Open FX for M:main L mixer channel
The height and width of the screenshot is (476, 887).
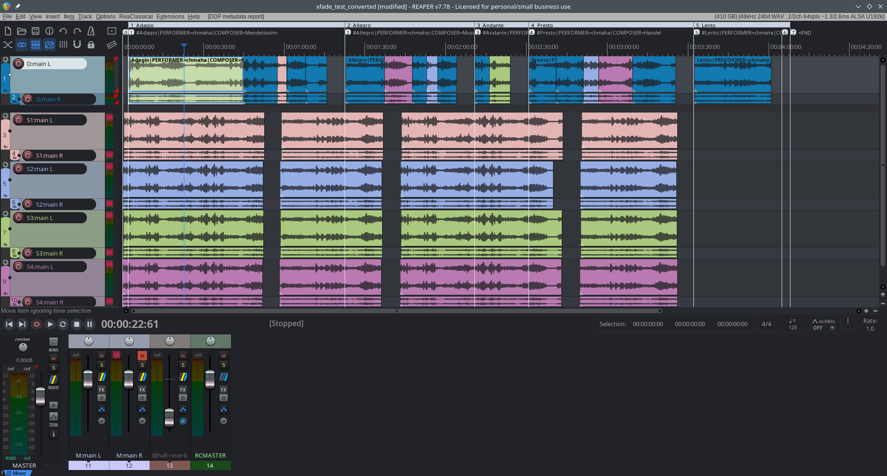click(102, 390)
